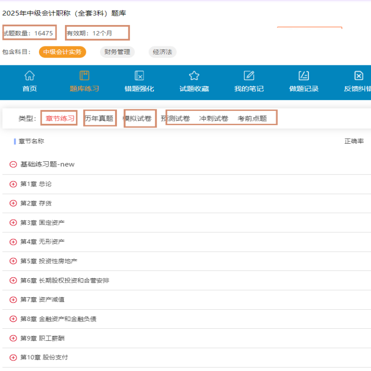Expand 第9章 职工薪酬 chapter
371x371 pixels.
pyautogui.click(x=13, y=339)
